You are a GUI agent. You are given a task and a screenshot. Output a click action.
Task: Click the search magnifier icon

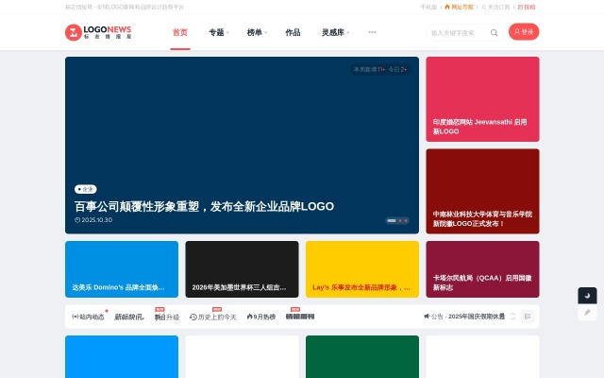494,32
